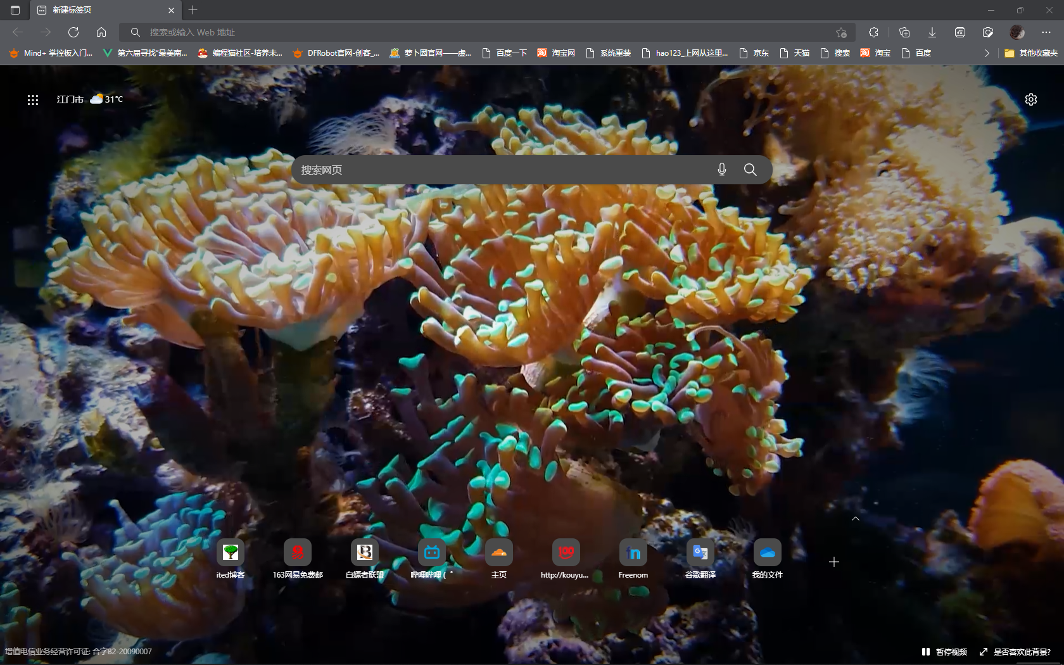This screenshot has width=1064, height=665.
Task: Start Web capture from the camera icon
Action: point(988,32)
